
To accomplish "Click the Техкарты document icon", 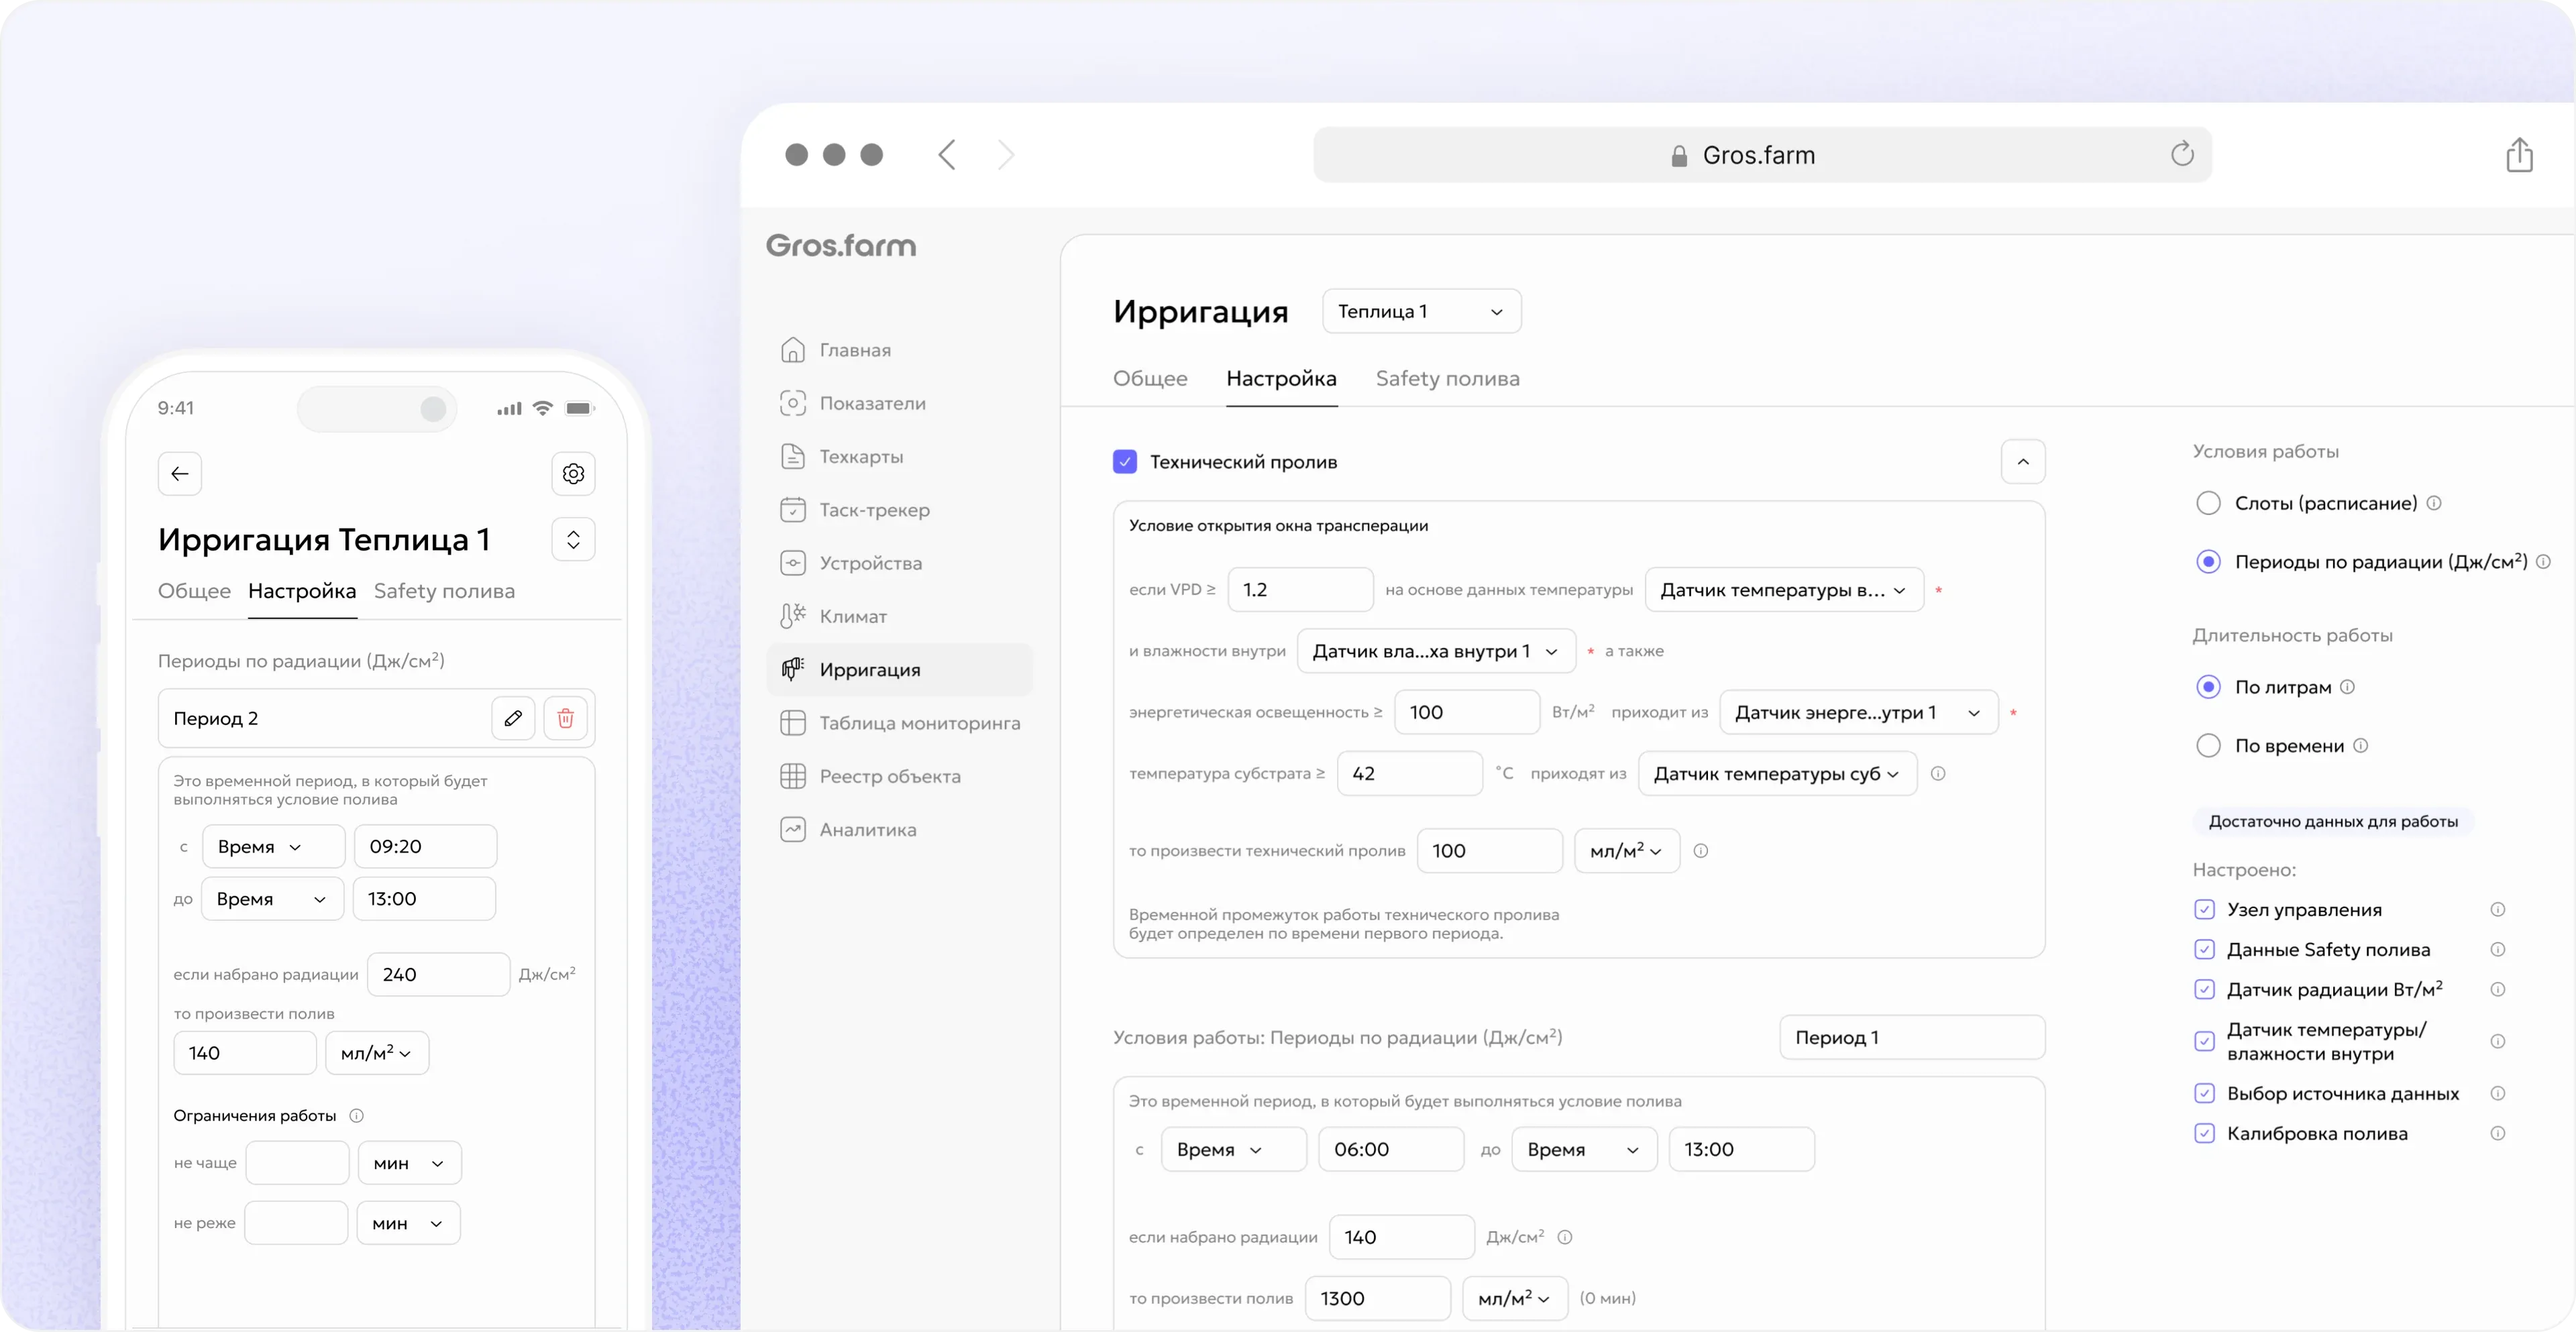I will click(x=792, y=456).
